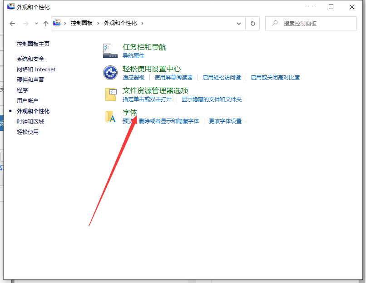Click 更改字体设置 link

[225, 121]
